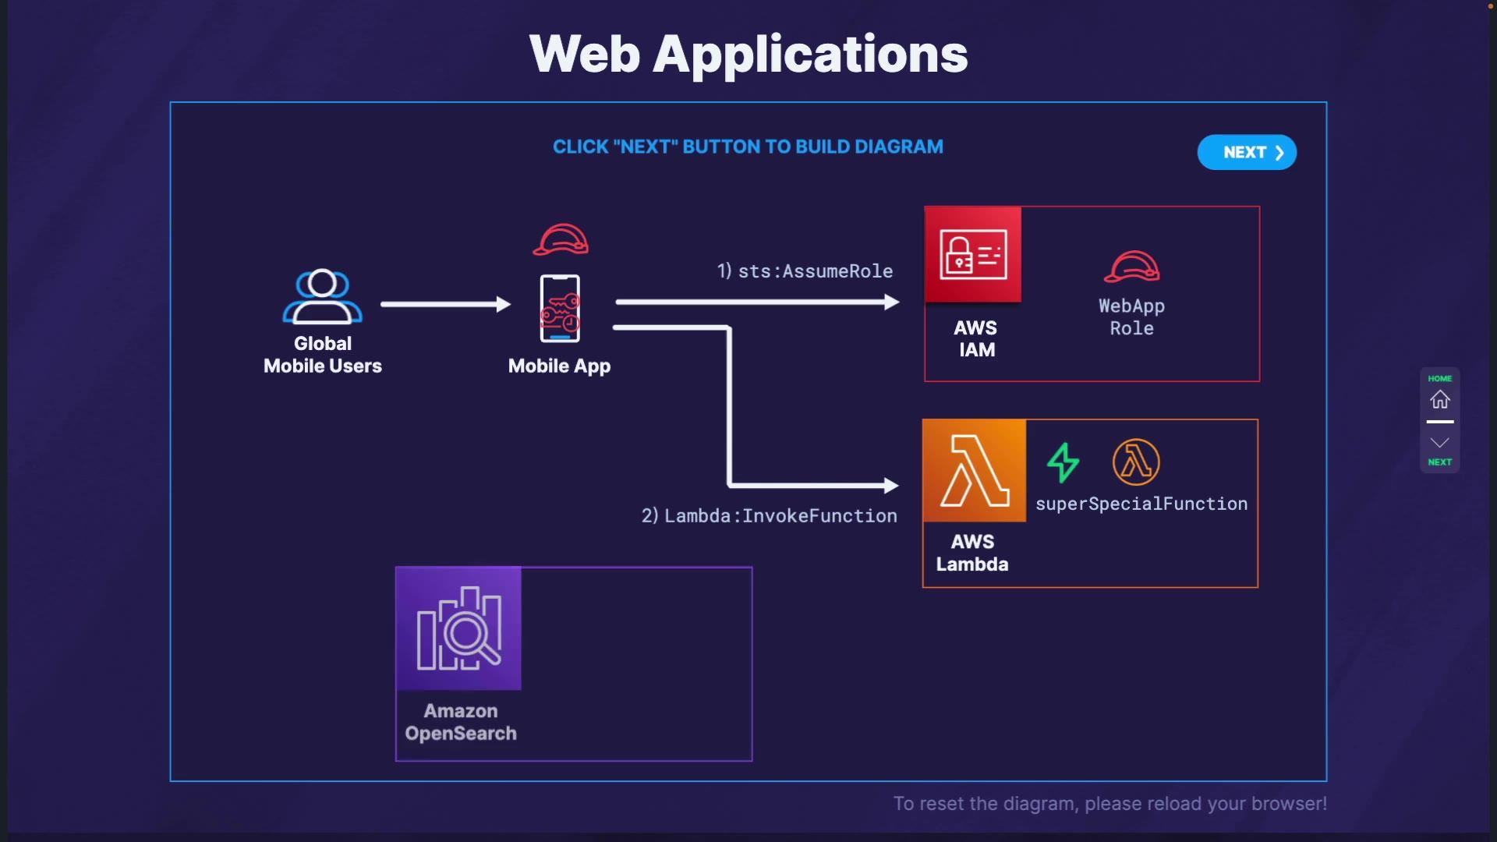Click the green lightning bolt icon
The image size is (1497, 842).
point(1063,462)
